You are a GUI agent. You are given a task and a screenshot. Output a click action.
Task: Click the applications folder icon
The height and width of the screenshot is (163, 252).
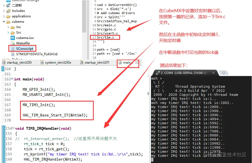[x=8, y=17]
